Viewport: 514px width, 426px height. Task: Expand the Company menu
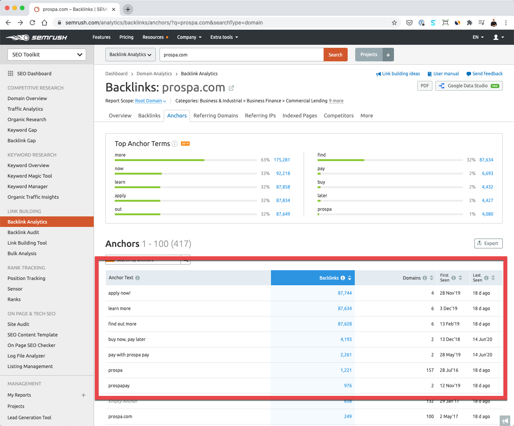[x=189, y=37]
